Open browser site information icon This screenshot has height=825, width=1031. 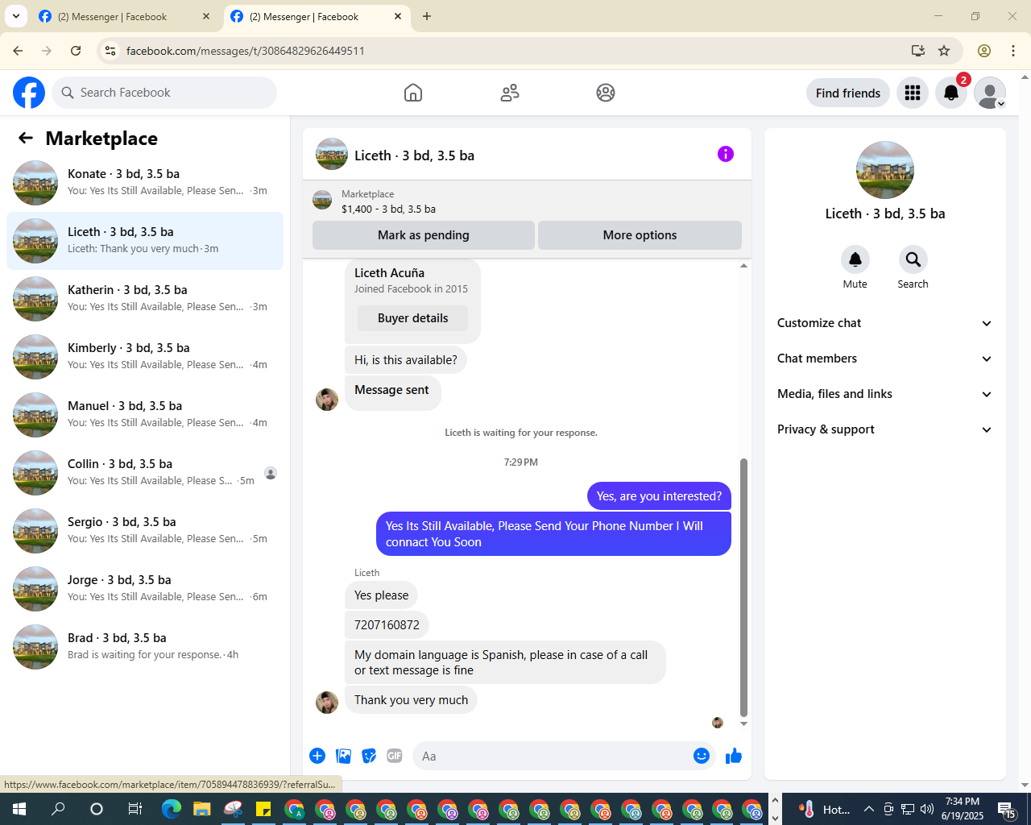pos(110,51)
